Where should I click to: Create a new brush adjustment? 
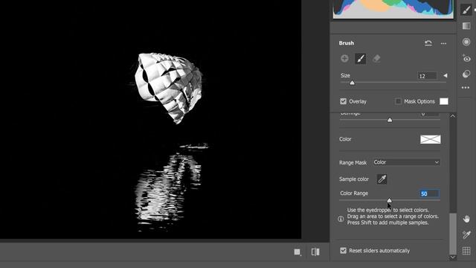pos(344,58)
